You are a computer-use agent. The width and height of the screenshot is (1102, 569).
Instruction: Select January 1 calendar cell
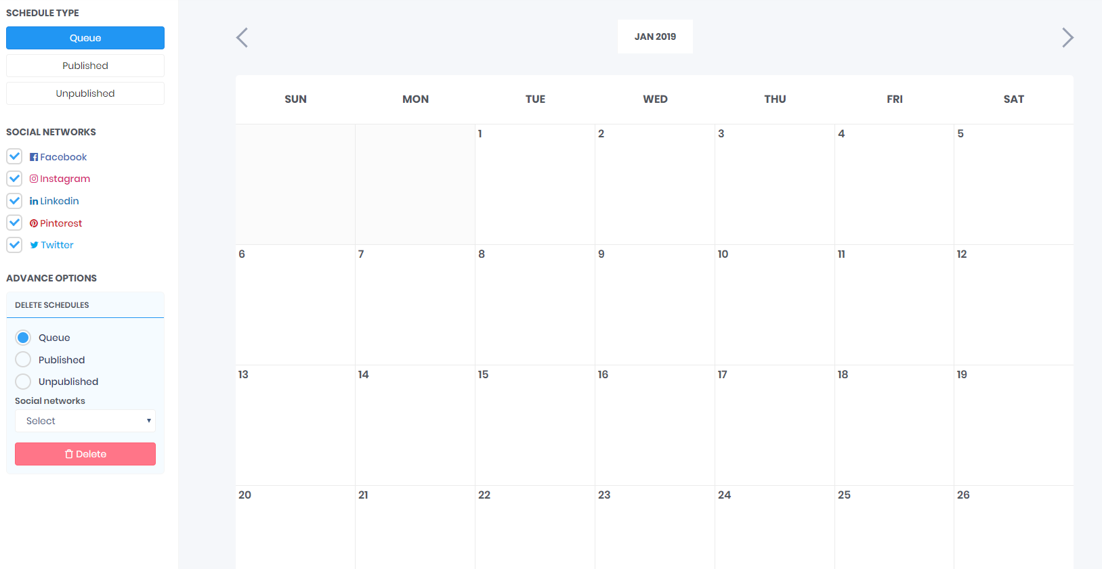click(535, 185)
